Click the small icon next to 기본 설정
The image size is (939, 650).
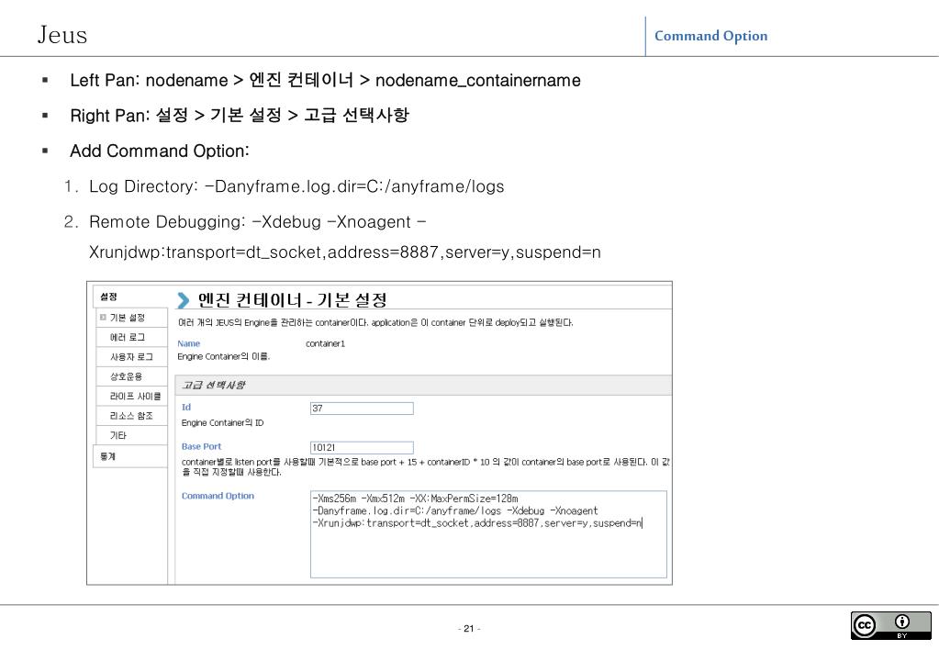(103, 318)
